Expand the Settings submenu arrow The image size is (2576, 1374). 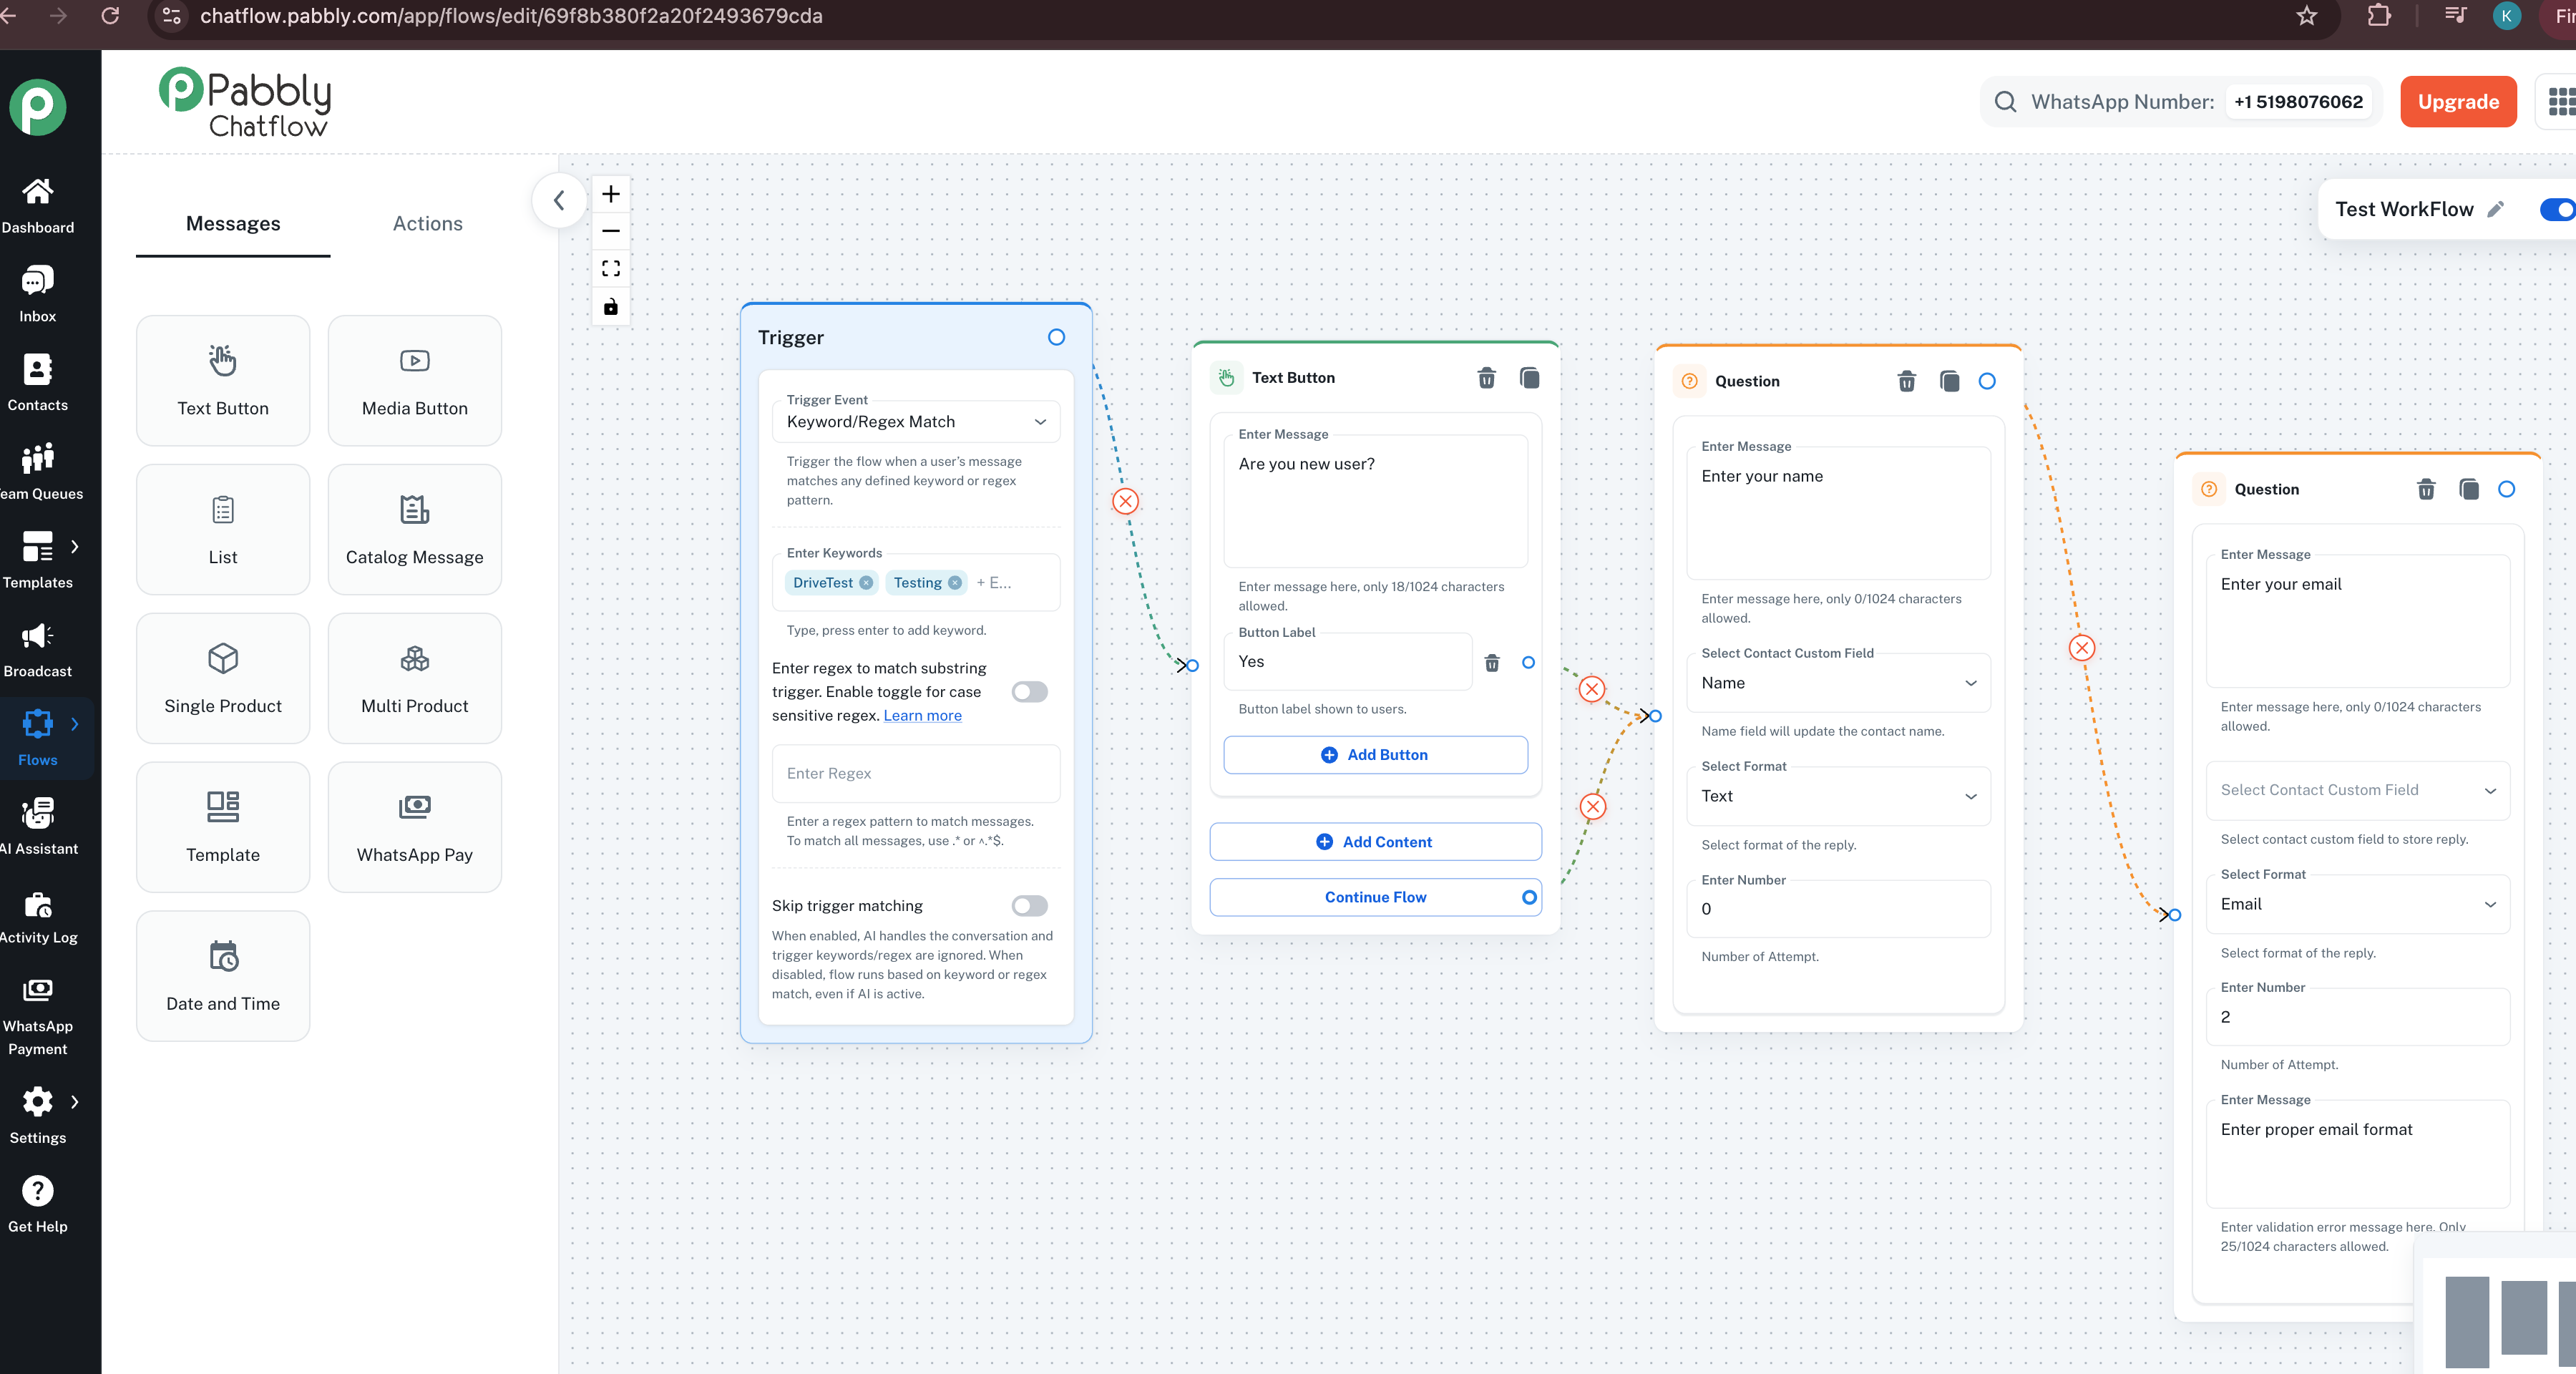point(74,1101)
